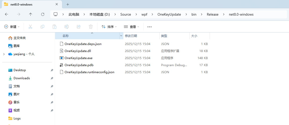Open 图片 Pictures in sidebar
The width and height of the screenshot is (289, 125).
[14, 94]
